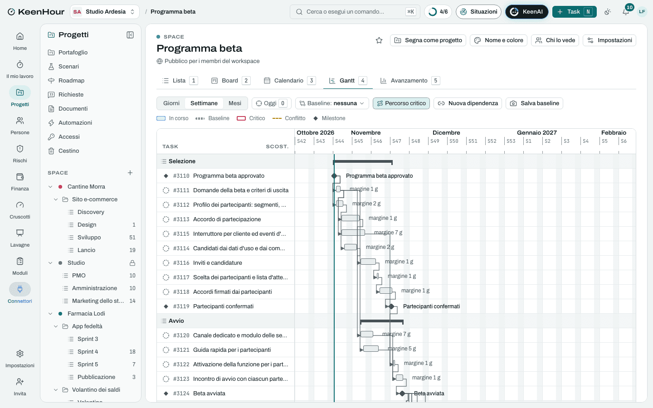653x408 pixels.
Task: Open Il mio lavoro section
Action: pos(20,69)
